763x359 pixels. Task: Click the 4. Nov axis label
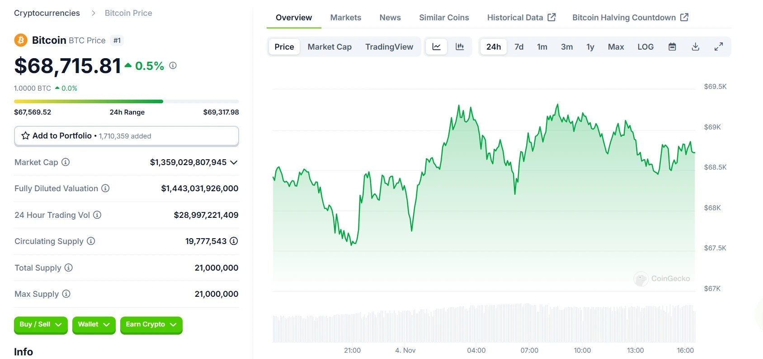point(405,350)
